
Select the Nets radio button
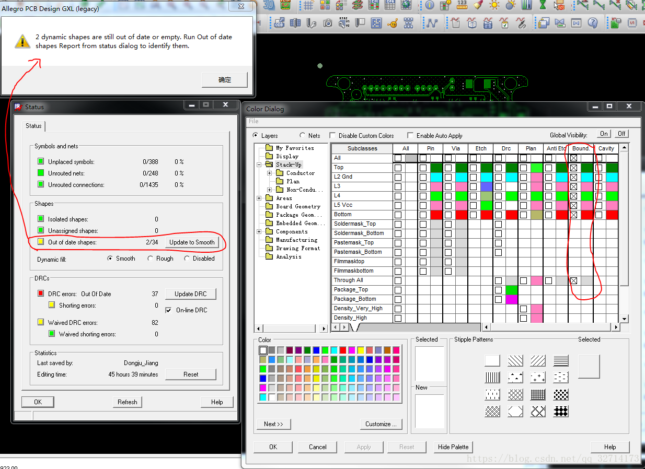pos(303,136)
